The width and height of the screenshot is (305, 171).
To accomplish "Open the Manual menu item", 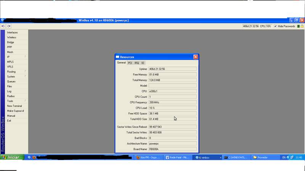I will click(16, 116).
